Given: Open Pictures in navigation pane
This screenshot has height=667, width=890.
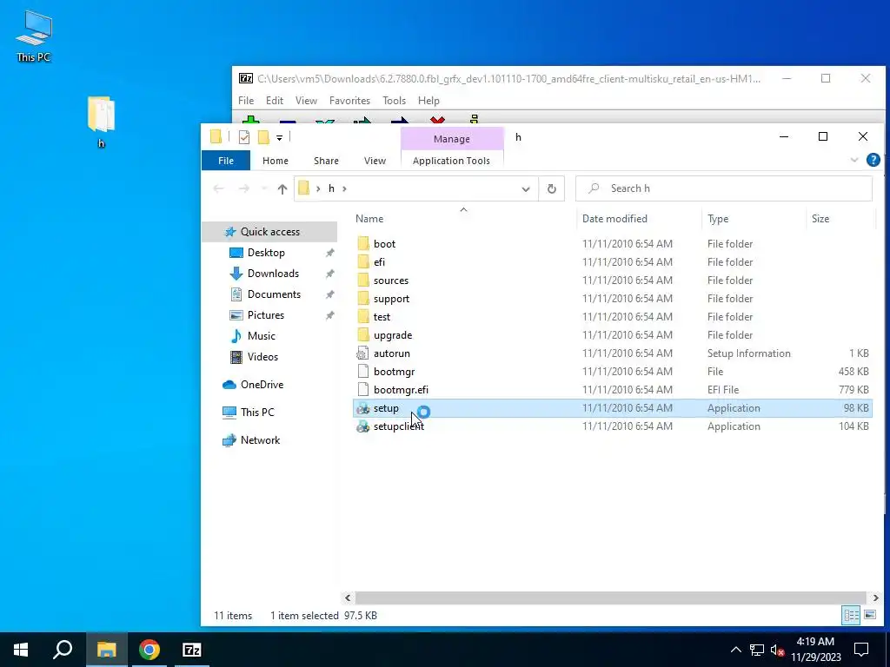Looking at the screenshot, I should pyautogui.click(x=265, y=315).
